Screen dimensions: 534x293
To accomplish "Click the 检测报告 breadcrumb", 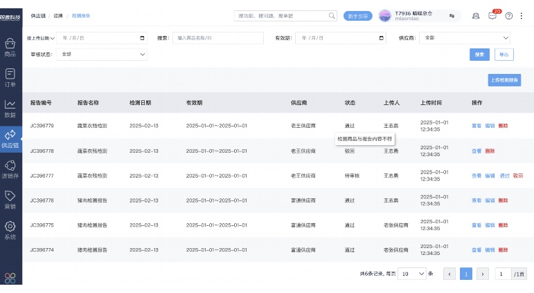I will [81, 16].
